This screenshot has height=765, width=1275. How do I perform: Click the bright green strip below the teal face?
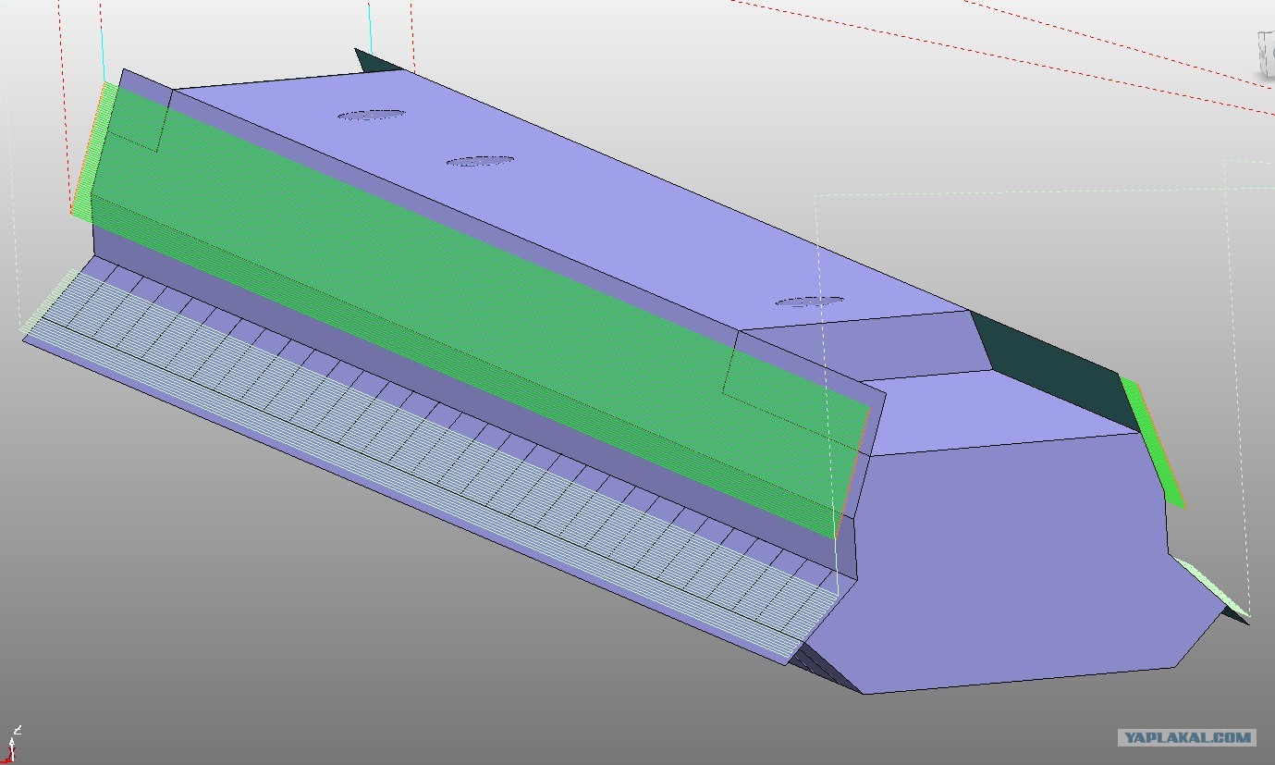point(1152,442)
